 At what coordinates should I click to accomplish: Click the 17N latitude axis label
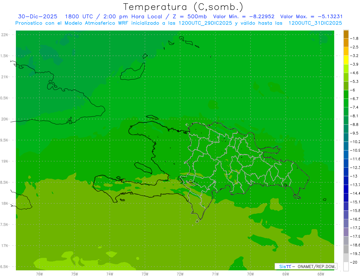click(x=5, y=246)
